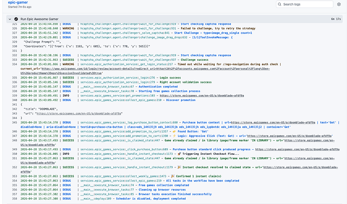Open the store URL on log line 347

pyautogui.click(x=289, y=136)
